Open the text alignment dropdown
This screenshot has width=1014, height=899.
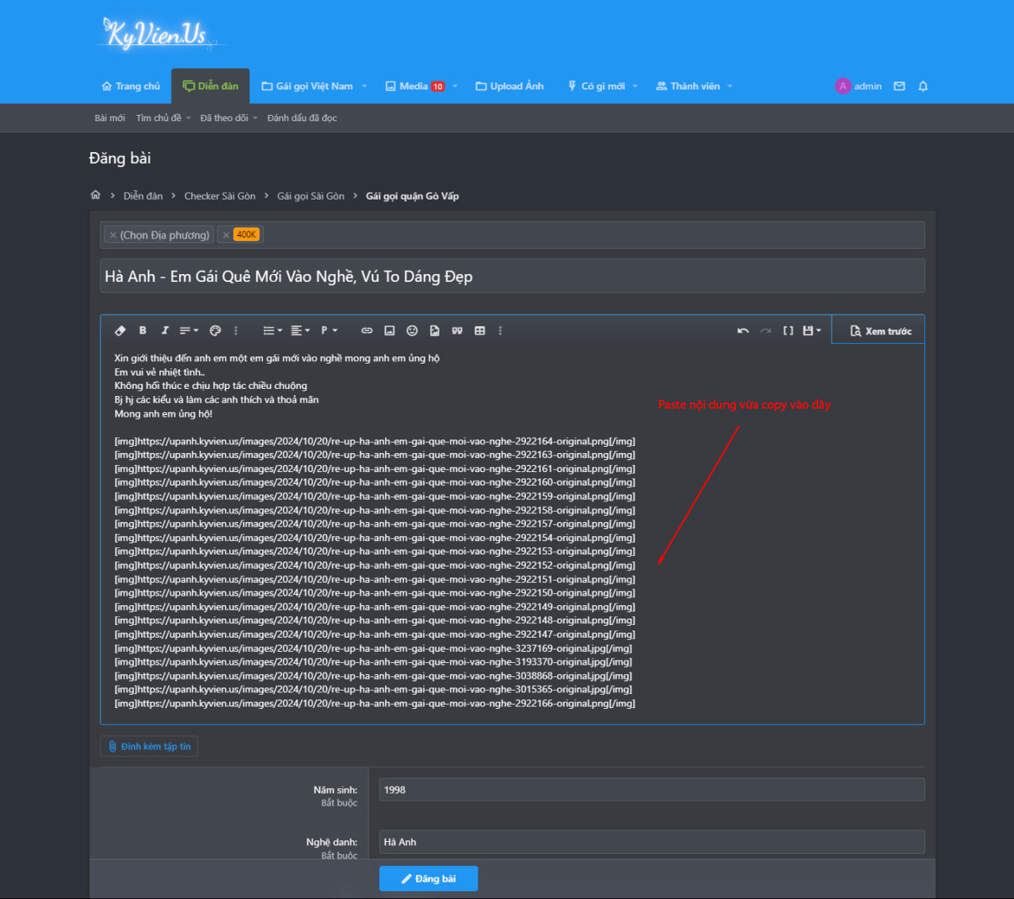[x=300, y=330]
